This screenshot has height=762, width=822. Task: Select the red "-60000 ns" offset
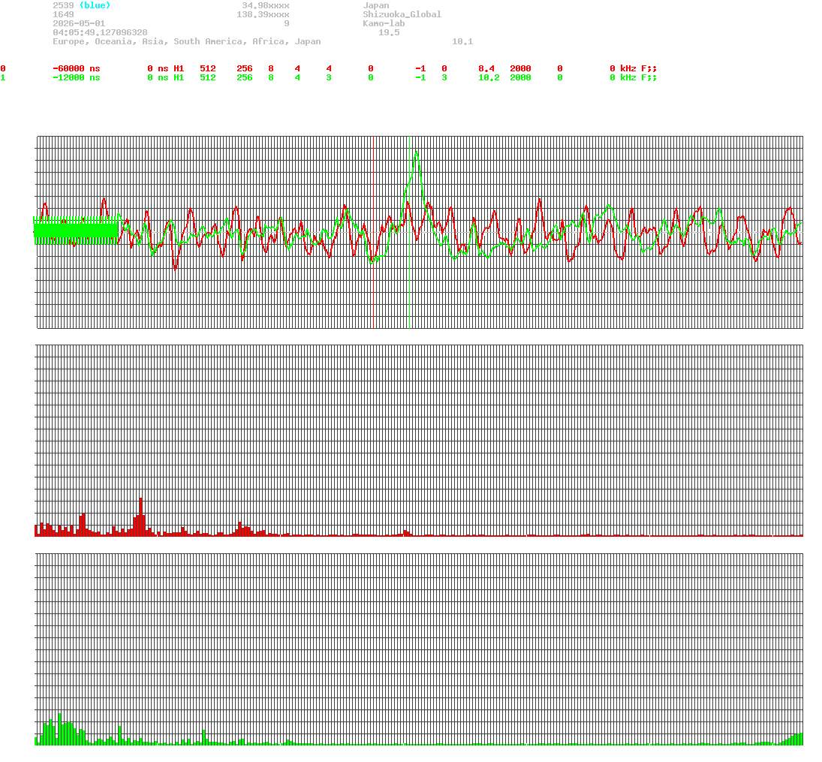click(x=77, y=69)
